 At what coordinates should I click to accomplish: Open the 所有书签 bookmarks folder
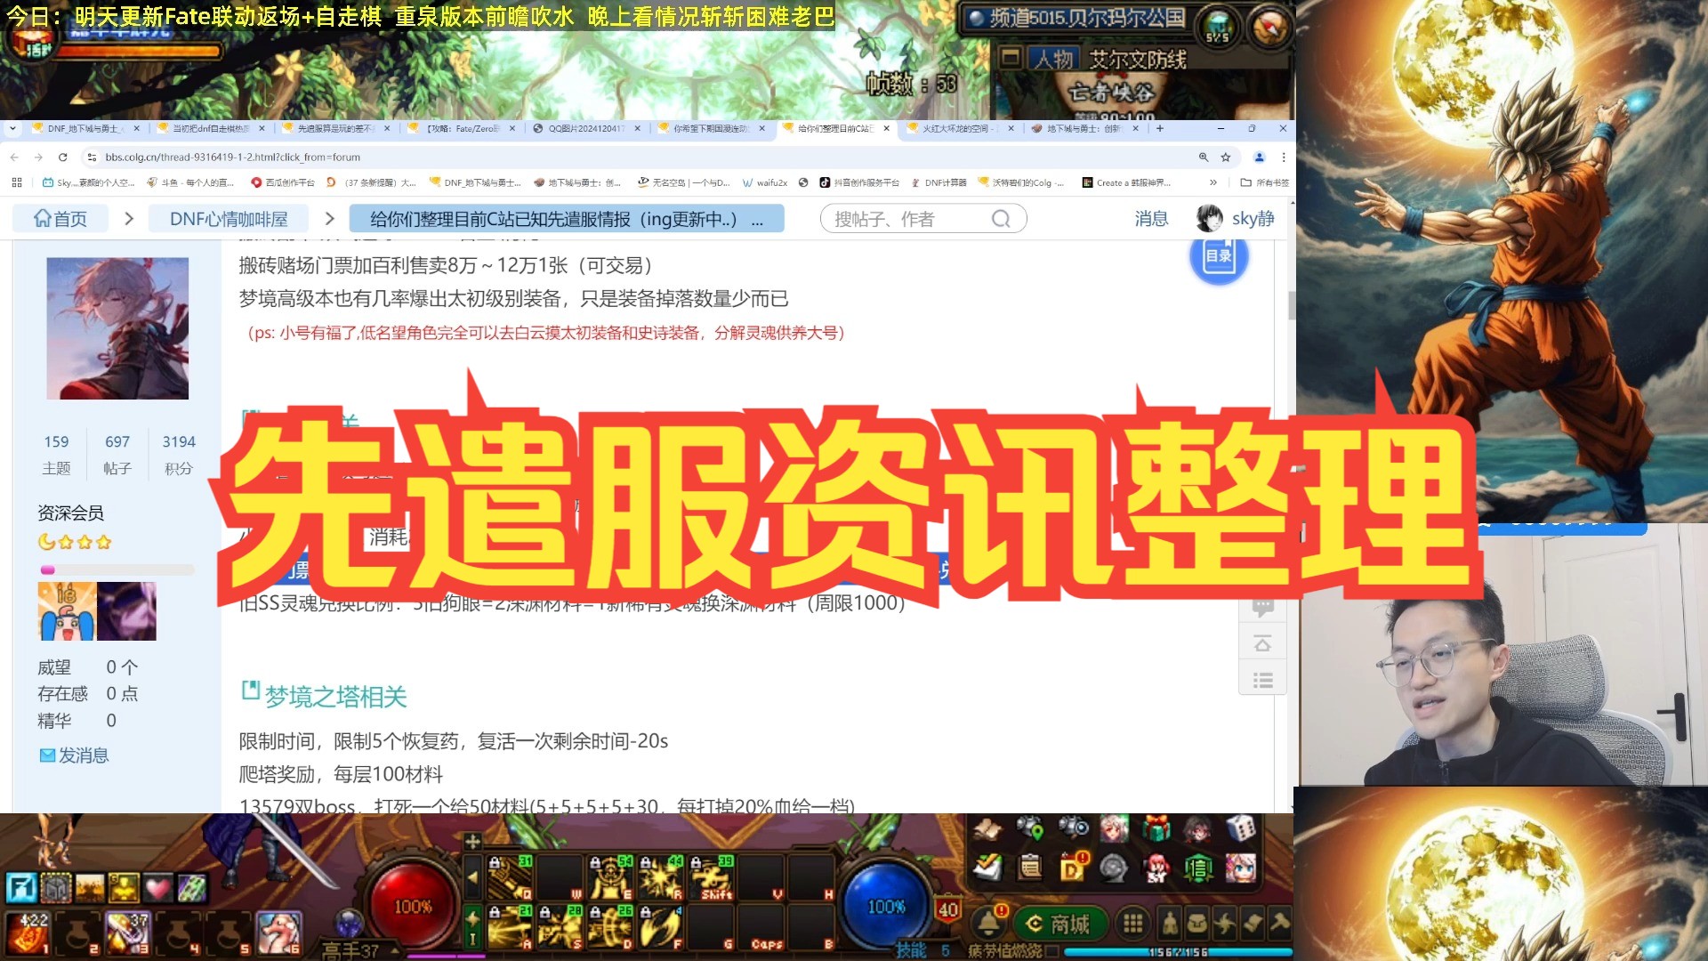click(x=1265, y=182)
